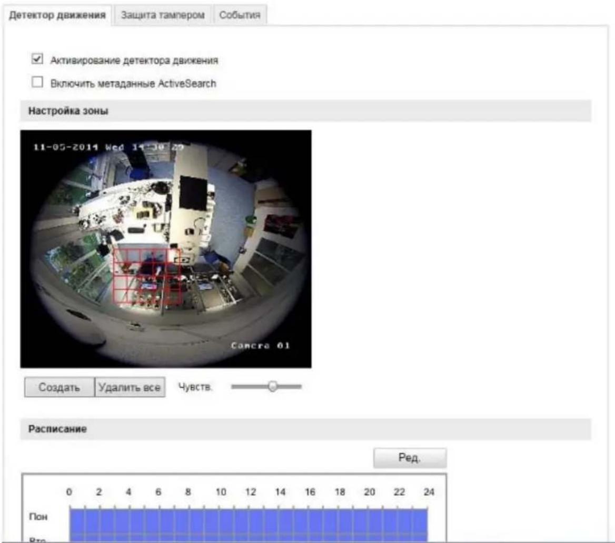Viewport: 615px width, 543px height.
Task: Click the red motion detection grid zone
Action: 147,277
